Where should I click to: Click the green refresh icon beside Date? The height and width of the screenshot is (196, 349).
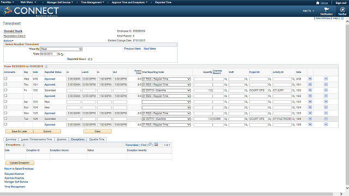click(62, 54)
